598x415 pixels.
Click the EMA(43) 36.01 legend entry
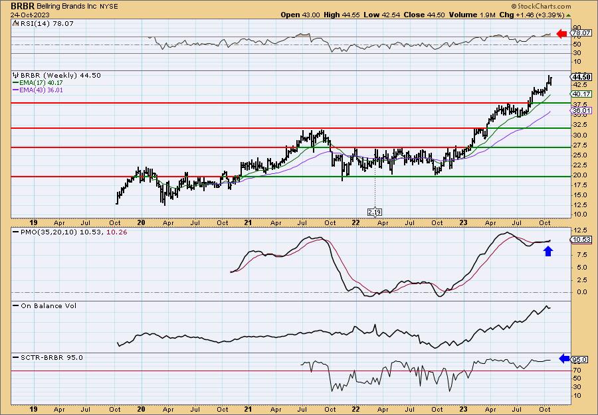(x=41, y=90)
